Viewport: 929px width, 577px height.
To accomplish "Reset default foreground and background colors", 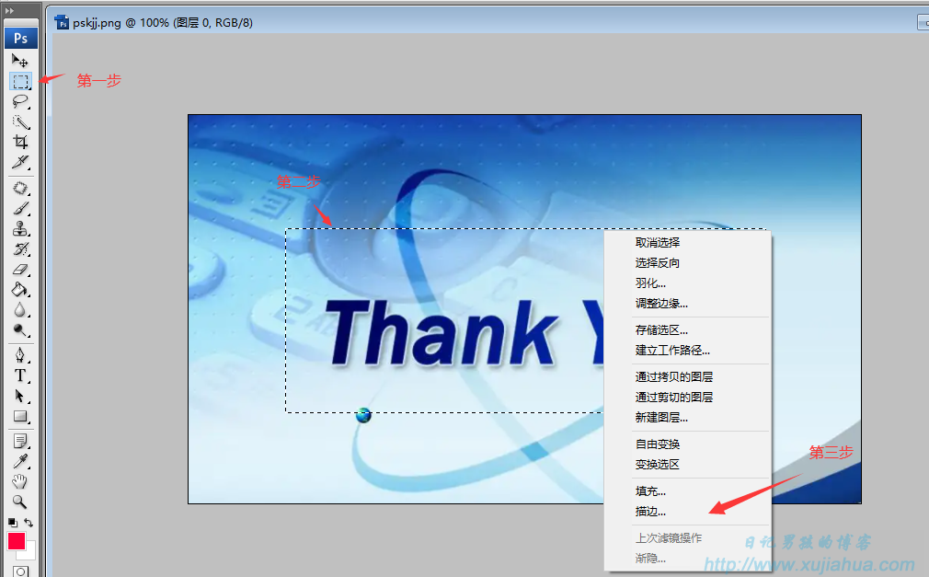I will tap(13, 523).
